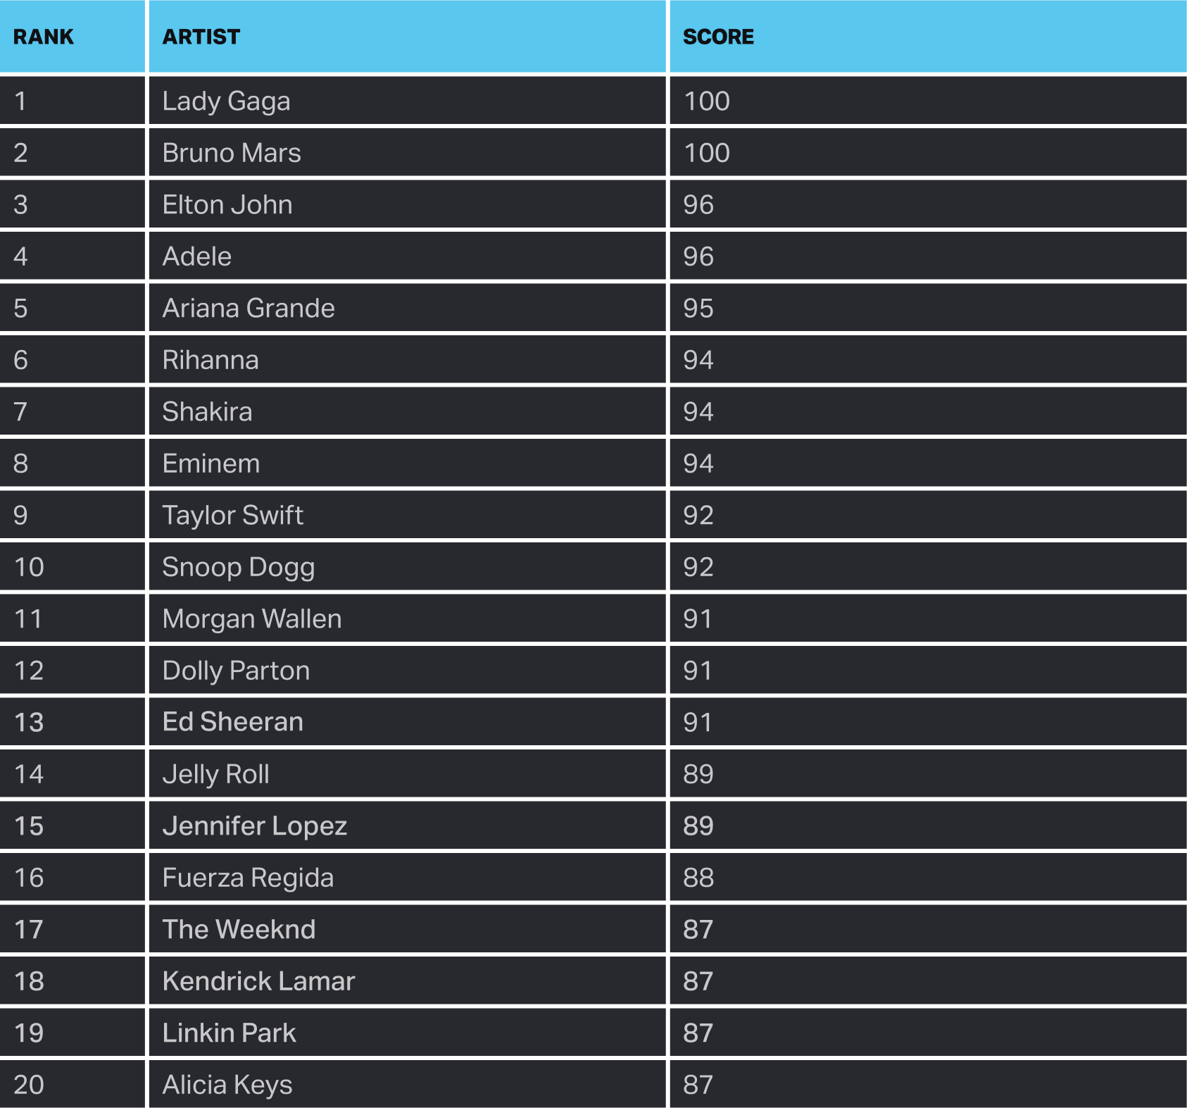Viewport: 1187px width, 1108px height.
Task: Choose the Rihanna artist entry
Action: [x=211, y=360]
